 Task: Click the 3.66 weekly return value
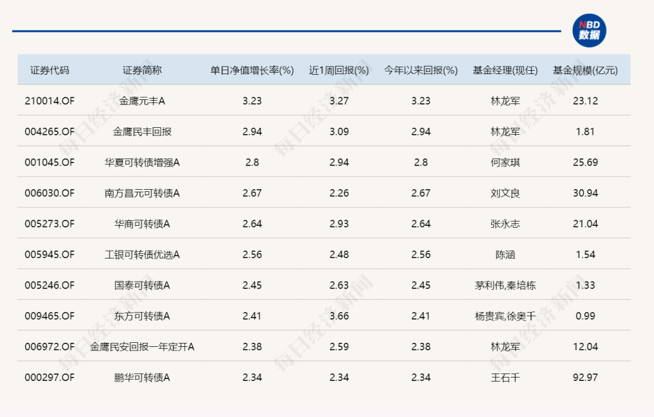340,316
